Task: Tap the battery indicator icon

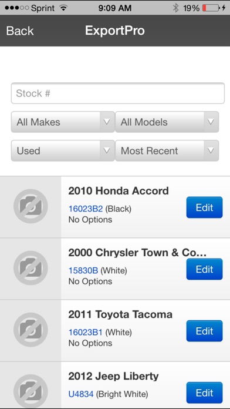Action: pyautogui.click(x=212, y=8)
